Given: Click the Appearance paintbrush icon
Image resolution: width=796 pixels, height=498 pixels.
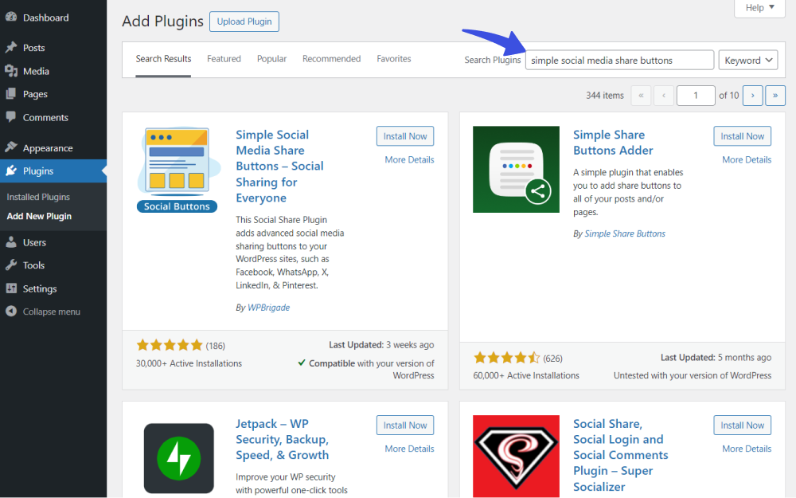Looking at the screenshot, I should [x=10, y=147].
